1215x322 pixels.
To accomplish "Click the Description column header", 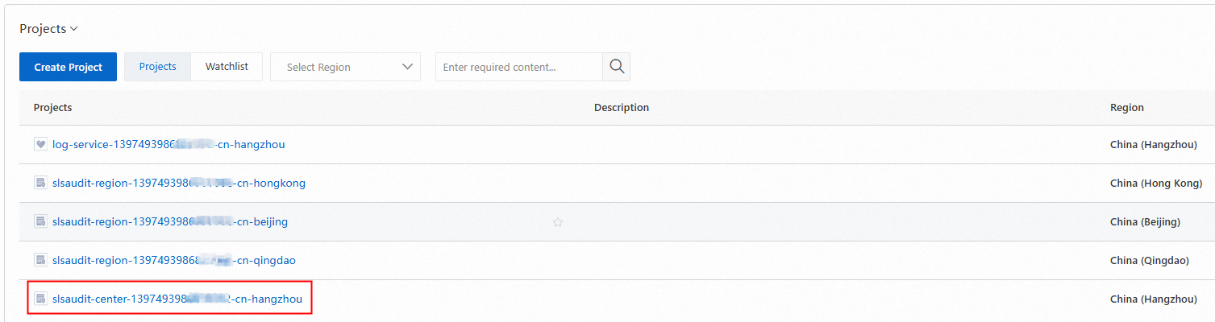I will tap(621, 107).
